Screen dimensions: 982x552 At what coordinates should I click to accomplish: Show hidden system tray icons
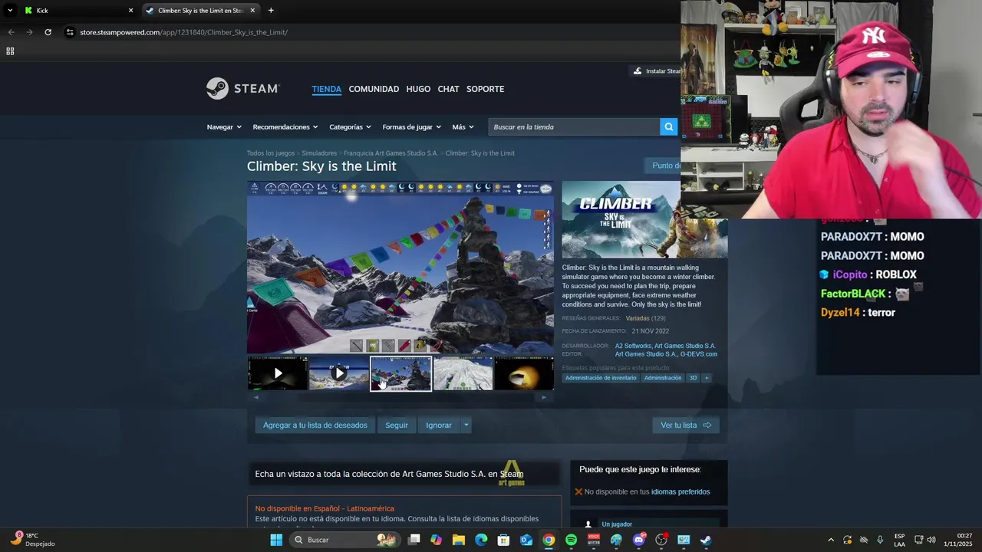point(831,540)
